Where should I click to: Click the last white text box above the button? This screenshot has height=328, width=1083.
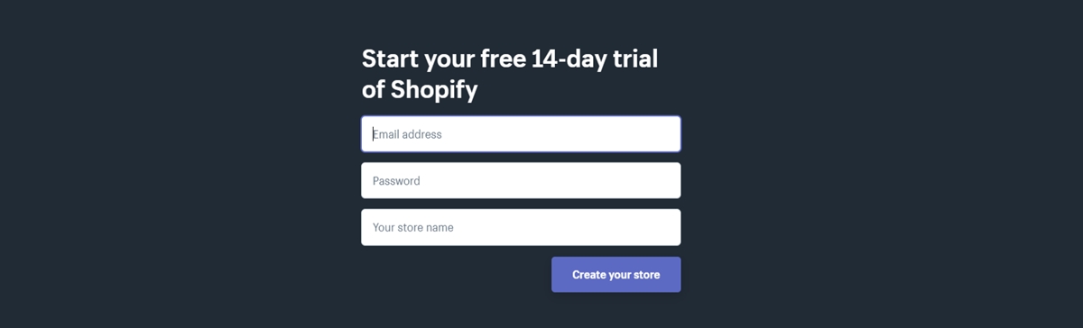[521, 227]
